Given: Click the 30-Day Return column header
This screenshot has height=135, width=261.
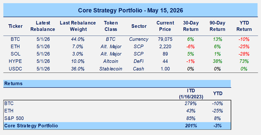Looking at the screenshot, I should point(191,26).
